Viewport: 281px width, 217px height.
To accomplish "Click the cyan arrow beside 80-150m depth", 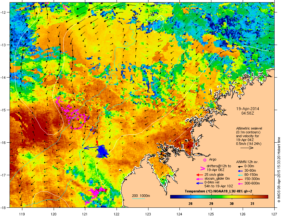I will point(240,175).
